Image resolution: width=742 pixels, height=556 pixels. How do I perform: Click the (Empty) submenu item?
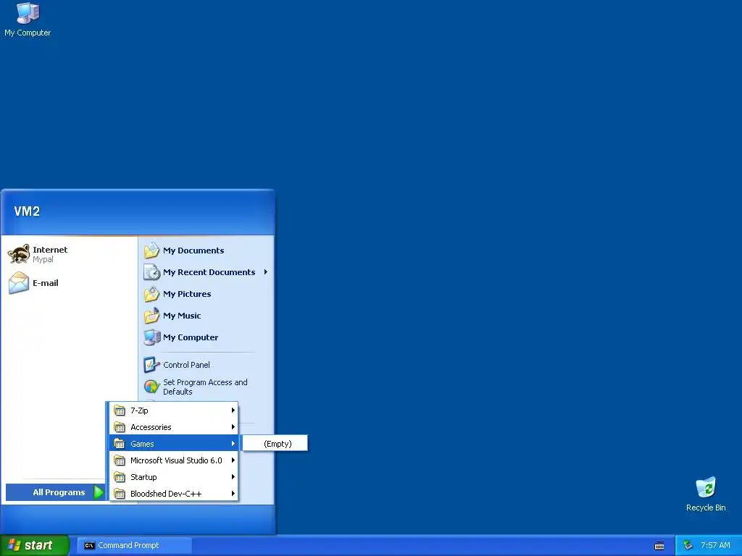[x=275, y=444]
